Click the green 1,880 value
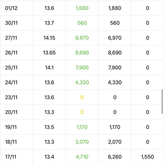The height and width of the screenshot is (164, 164). point(82,8)
